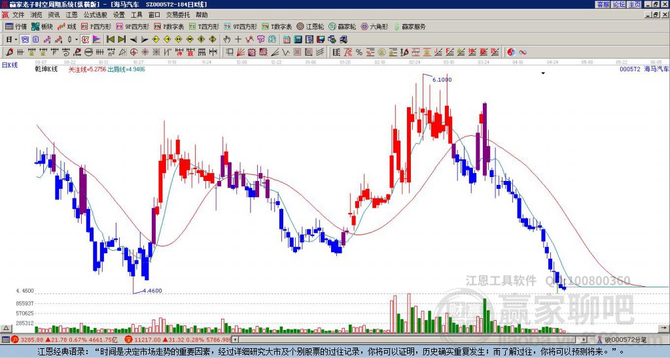
Task: Click the zigzag wave line icon
Action: [249, 40]
